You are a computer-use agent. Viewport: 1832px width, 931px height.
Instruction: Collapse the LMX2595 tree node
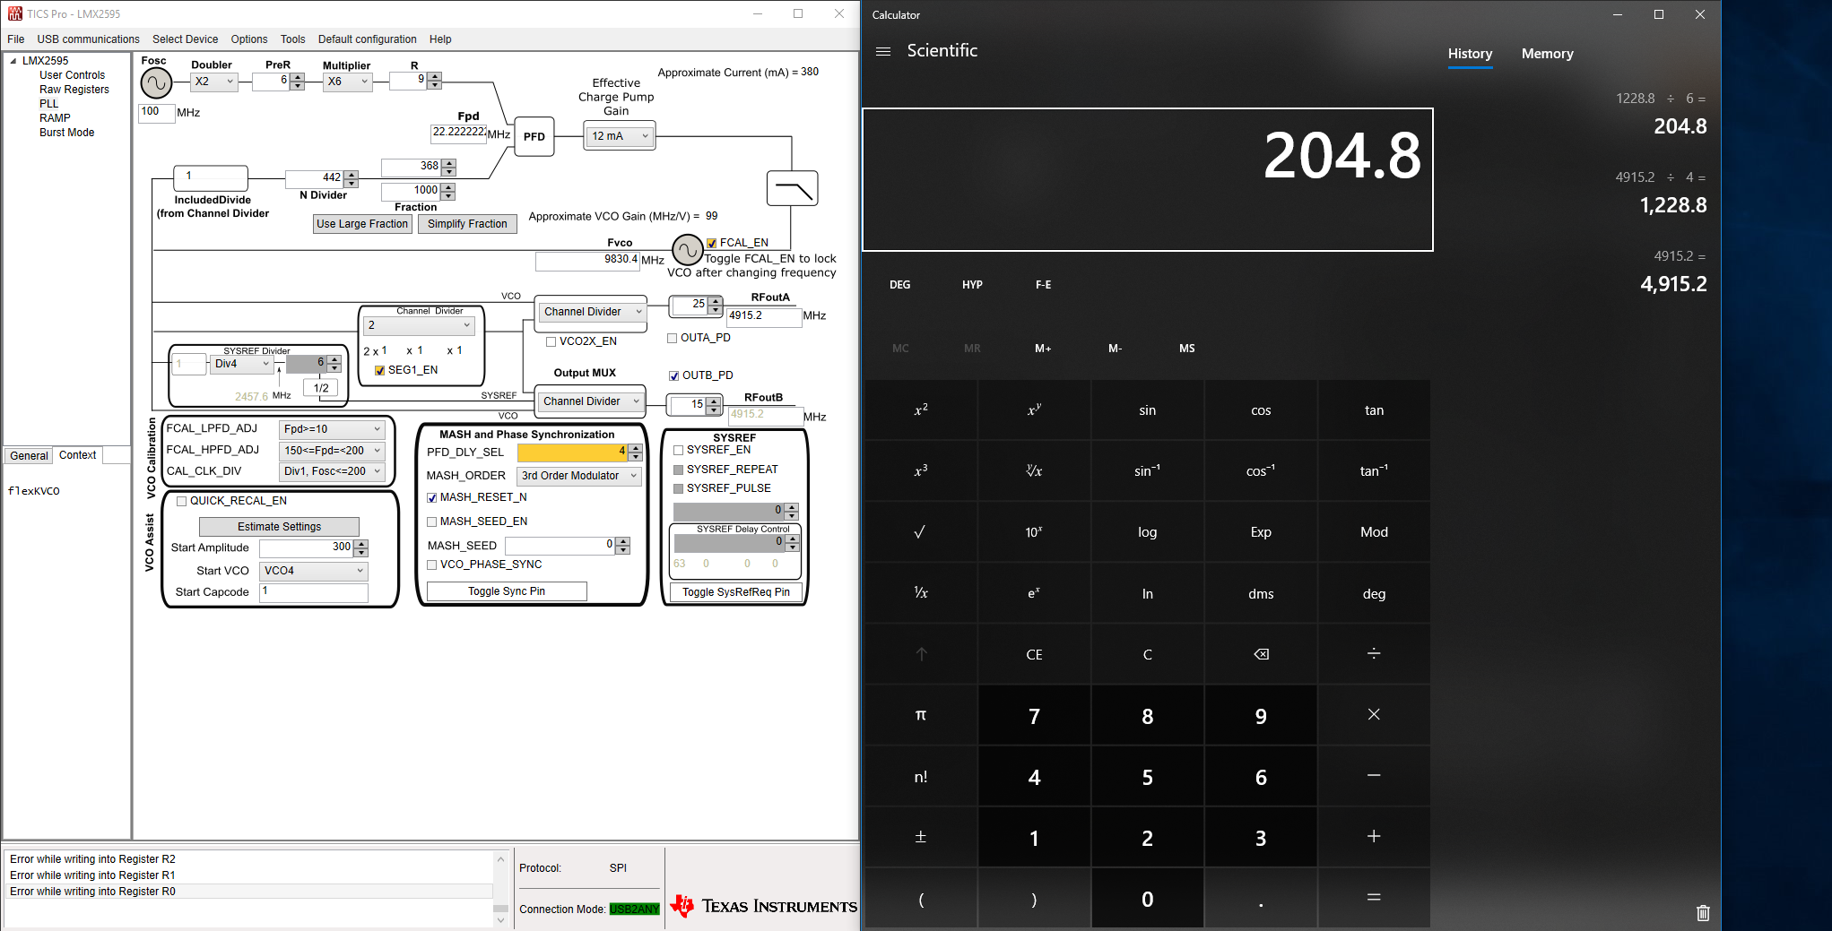coord(13,61)
